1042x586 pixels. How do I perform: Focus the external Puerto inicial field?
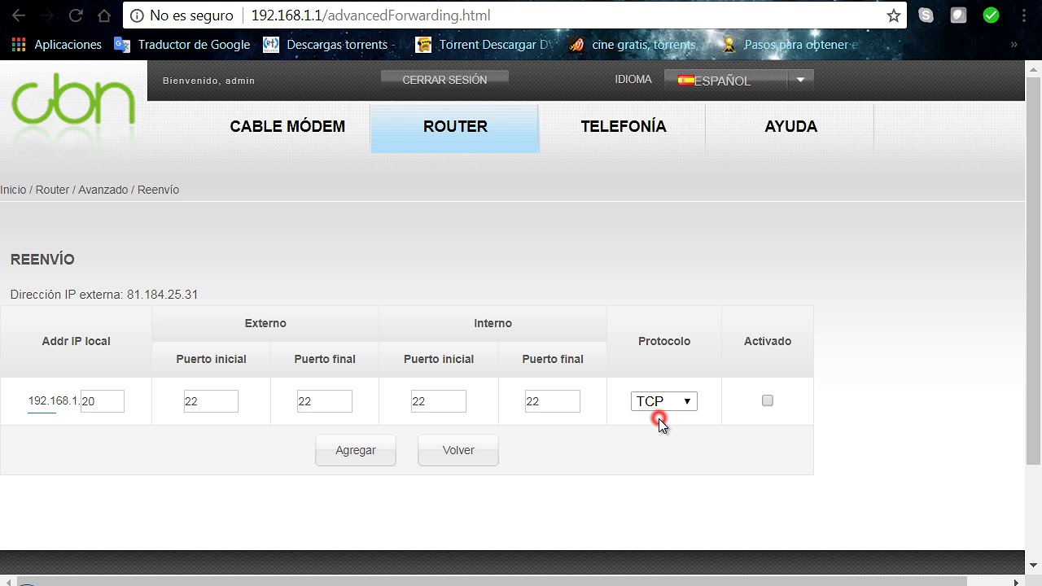point(211,401)
